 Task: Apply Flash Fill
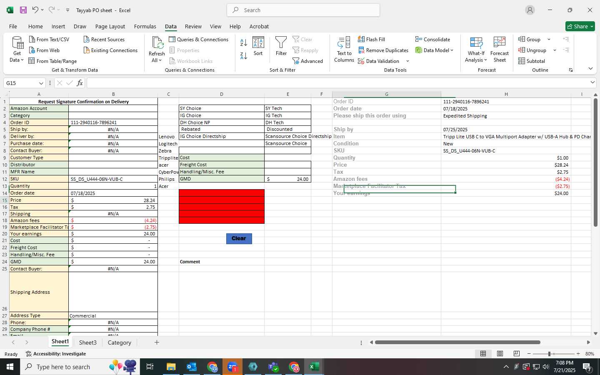pyautogui.click(x=371, y=39)
